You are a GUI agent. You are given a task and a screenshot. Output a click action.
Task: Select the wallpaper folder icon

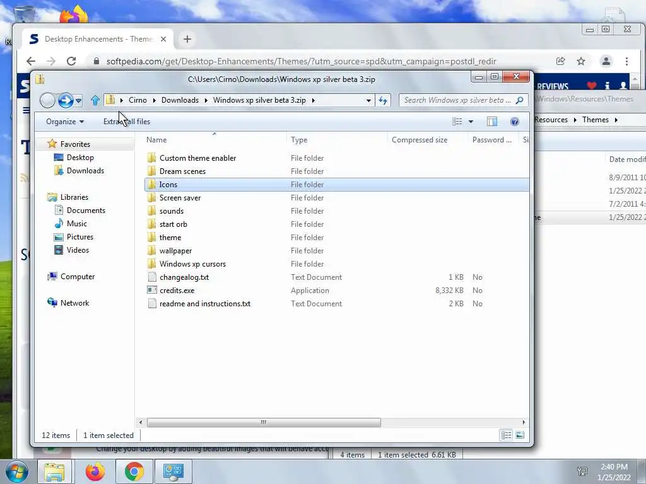151,251
